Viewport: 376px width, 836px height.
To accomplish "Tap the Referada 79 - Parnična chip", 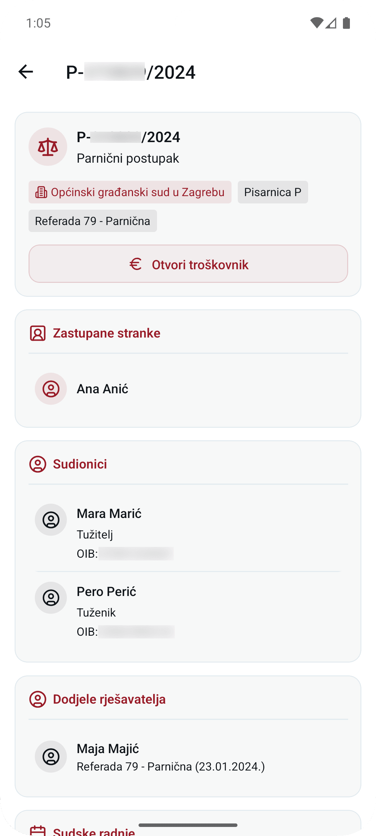I will pyautogui.click(x=93, y=221).
